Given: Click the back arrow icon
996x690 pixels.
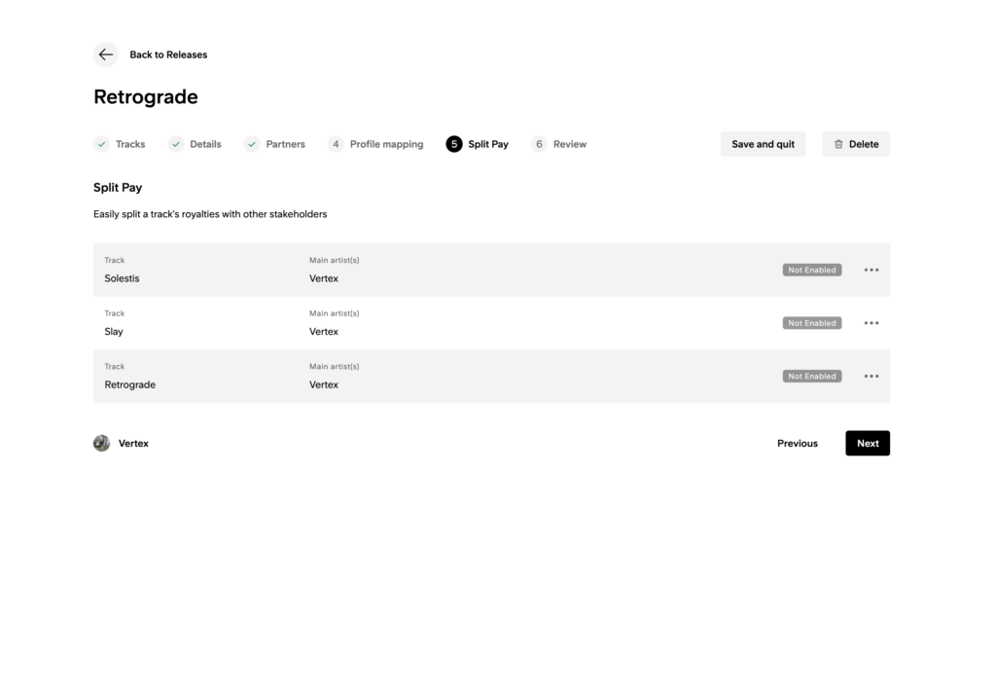Looking at the screenshot, I should click(106, 54).
